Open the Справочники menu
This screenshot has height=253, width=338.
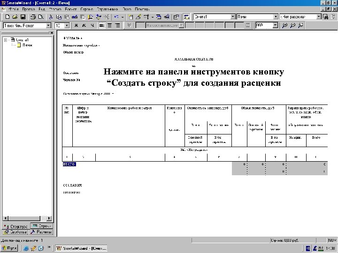coord(108,9)
